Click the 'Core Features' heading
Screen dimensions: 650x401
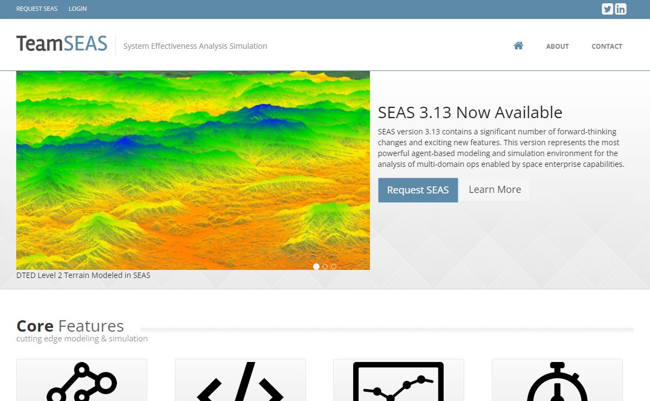pos(70,326)
